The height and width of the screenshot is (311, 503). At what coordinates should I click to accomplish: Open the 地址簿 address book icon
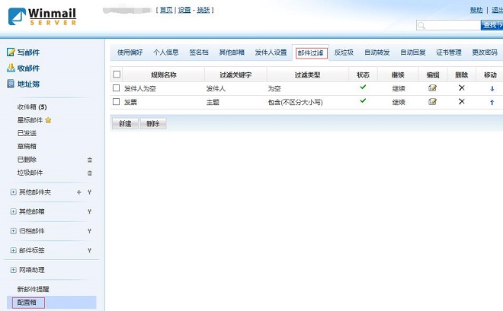click(11, 84)
